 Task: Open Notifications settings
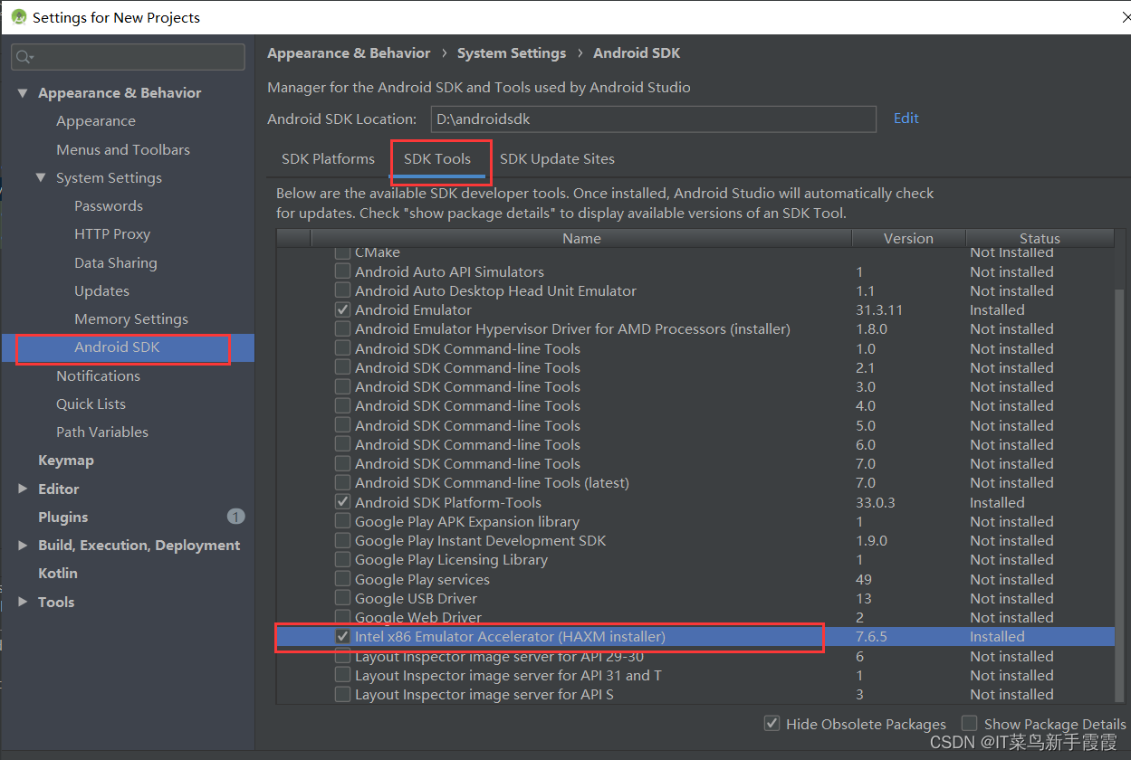coord(98,375)
